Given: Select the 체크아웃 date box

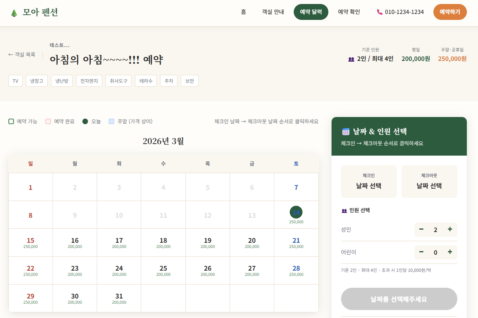Looking at the screenshot, I should pos(429,181).
